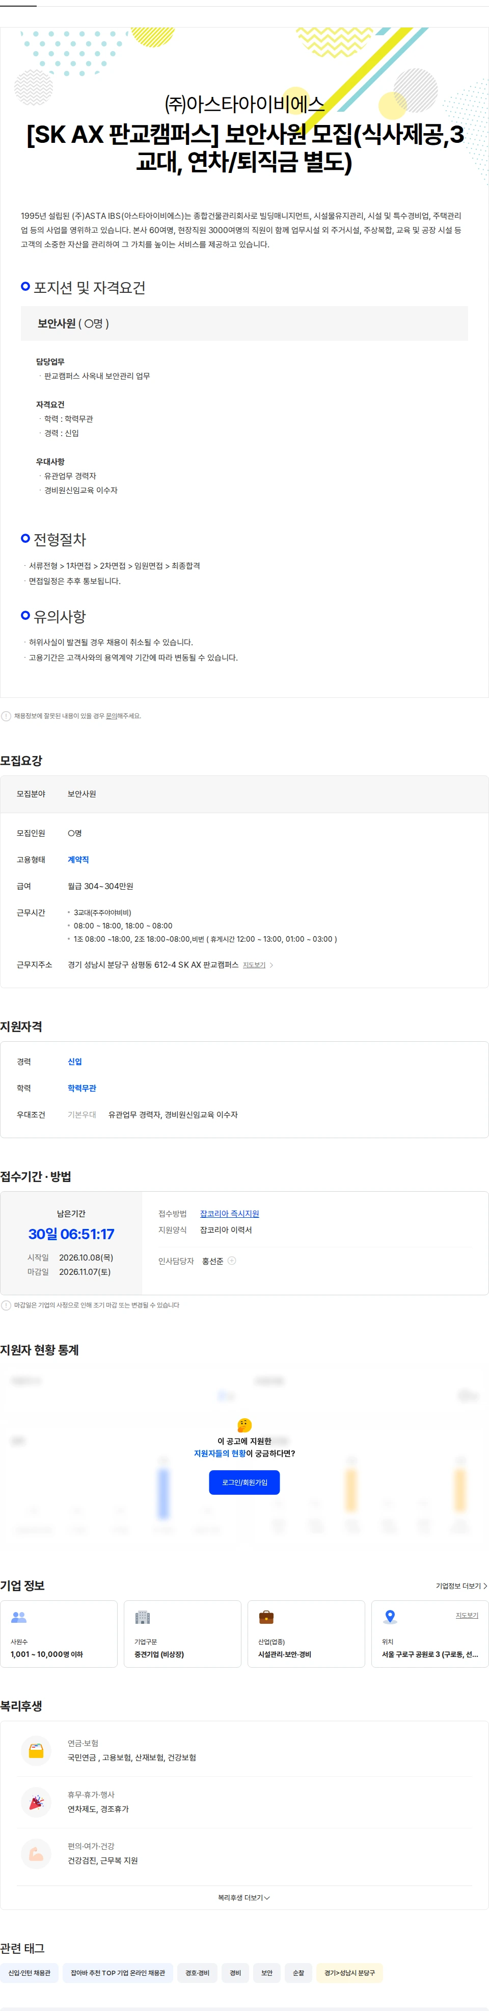
Task: Click the chevron after 근무지주소 지도보기
Action: point(270,965)
